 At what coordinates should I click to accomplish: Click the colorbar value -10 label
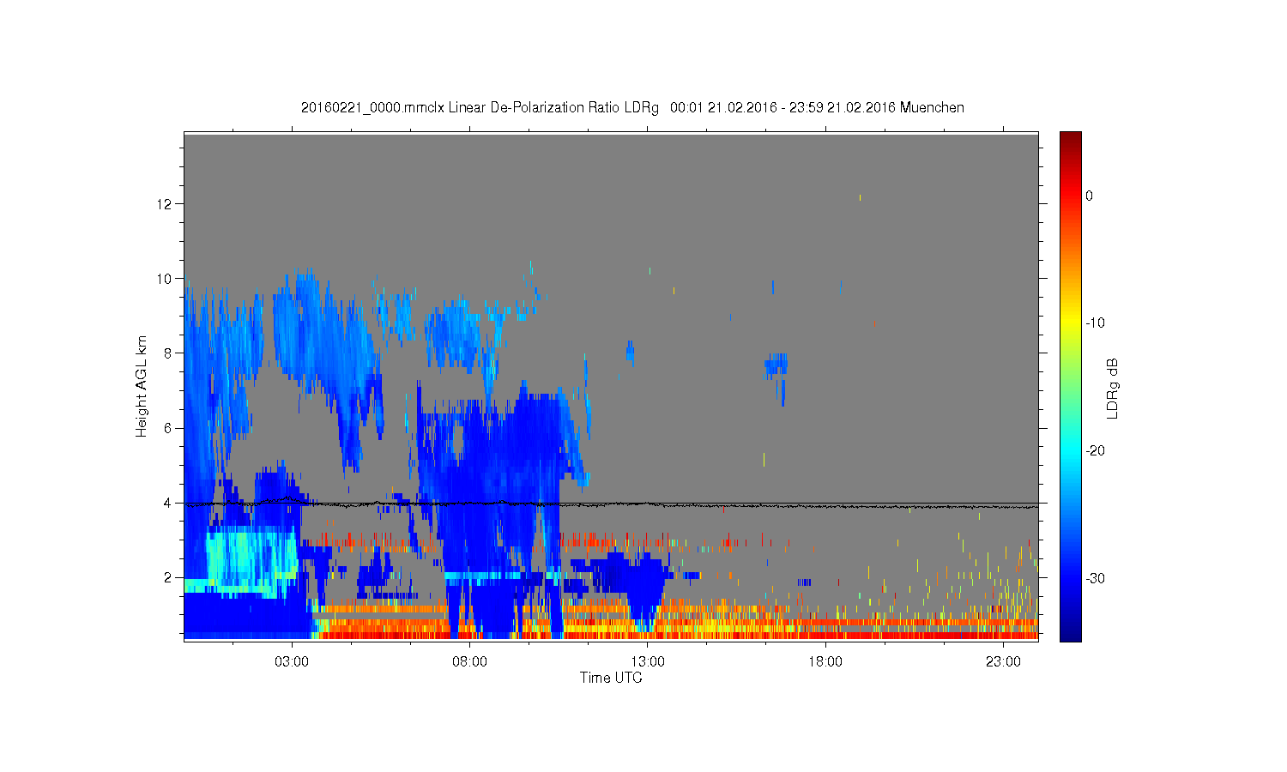tap(1096, 323)
